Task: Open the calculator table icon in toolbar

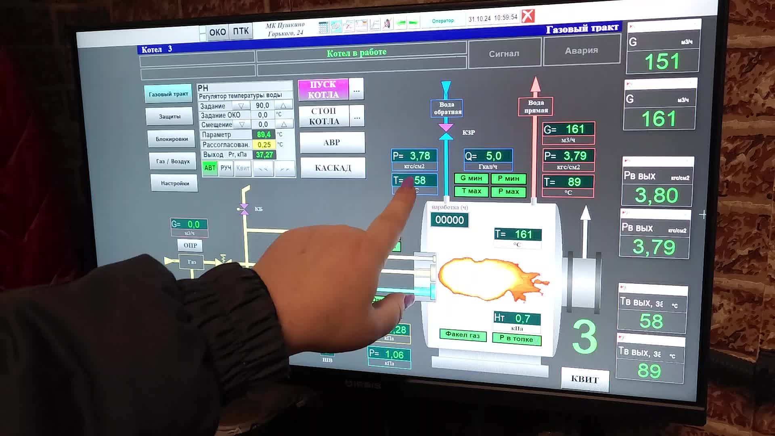Action: point(323,27)
